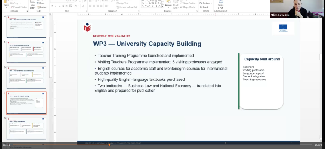Open the Font dialog launcher
Viewport: 325px width, 149px height.
pos(86,11)
